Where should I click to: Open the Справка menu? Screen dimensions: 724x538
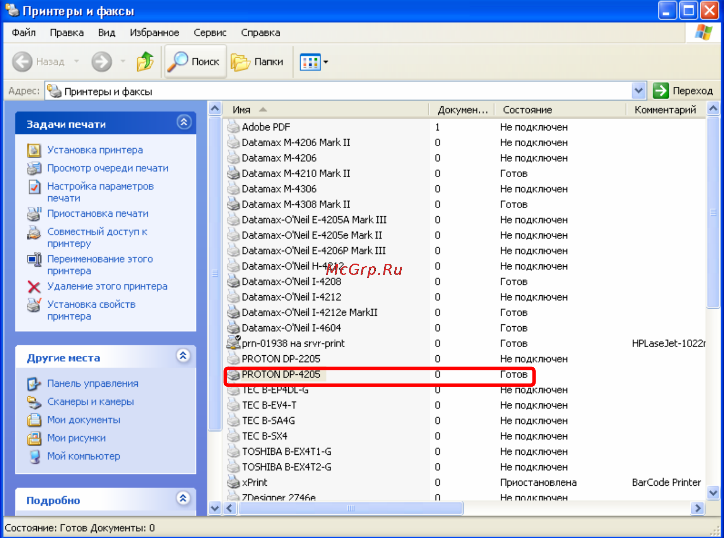coord(260,33)
